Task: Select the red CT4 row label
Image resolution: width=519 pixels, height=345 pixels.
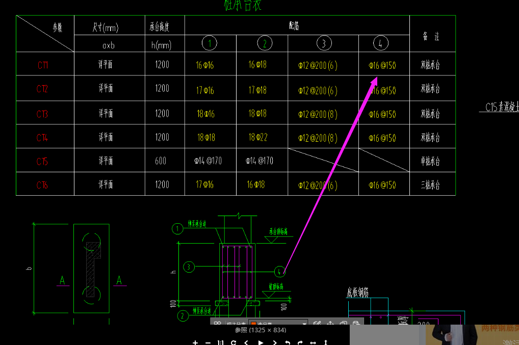Action: pos(42,138)
